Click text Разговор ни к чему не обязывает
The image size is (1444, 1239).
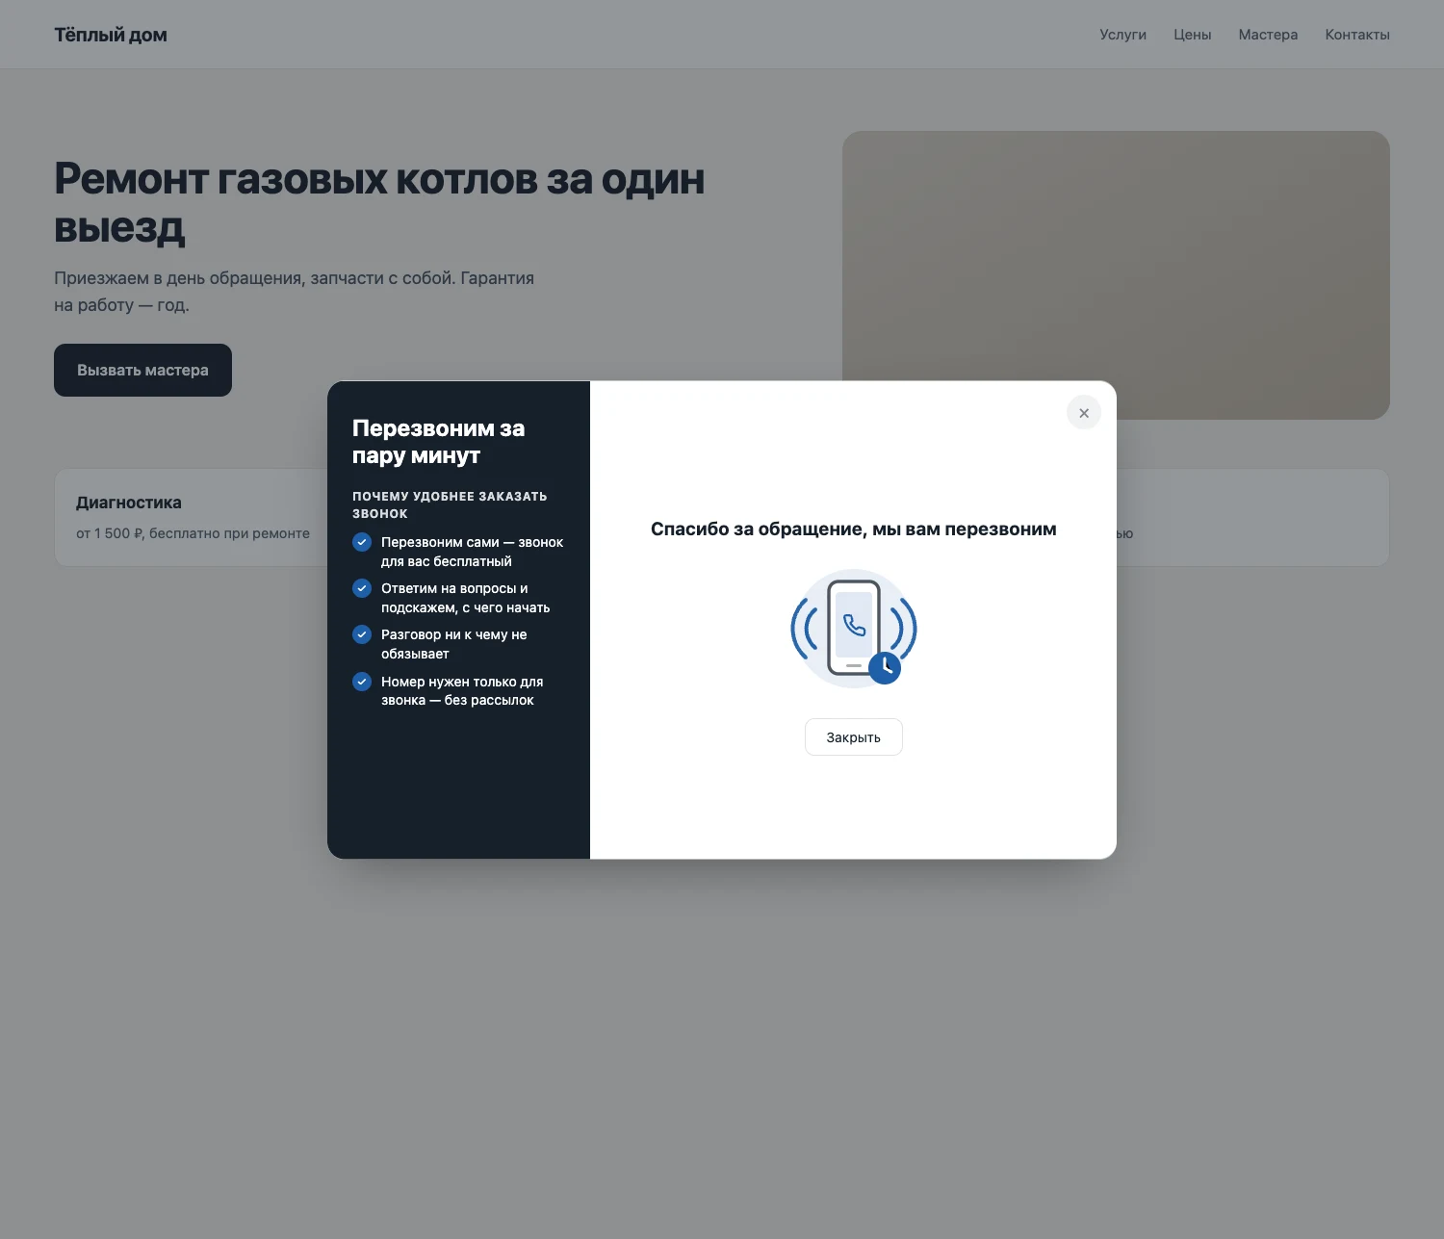454,644
